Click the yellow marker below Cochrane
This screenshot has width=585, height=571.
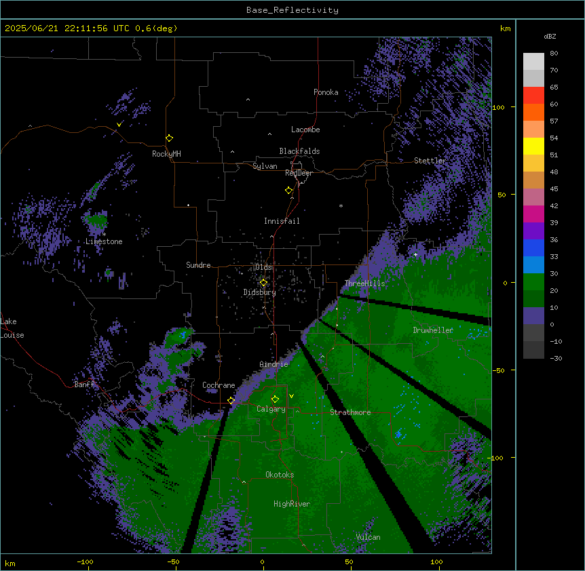click(x=231, y=400)
